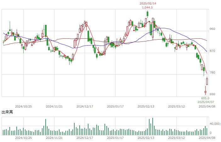The image size is (221, 142).
Task: Click the 960 price axis label
Action: pyautogui.click(x=212, y=29)
